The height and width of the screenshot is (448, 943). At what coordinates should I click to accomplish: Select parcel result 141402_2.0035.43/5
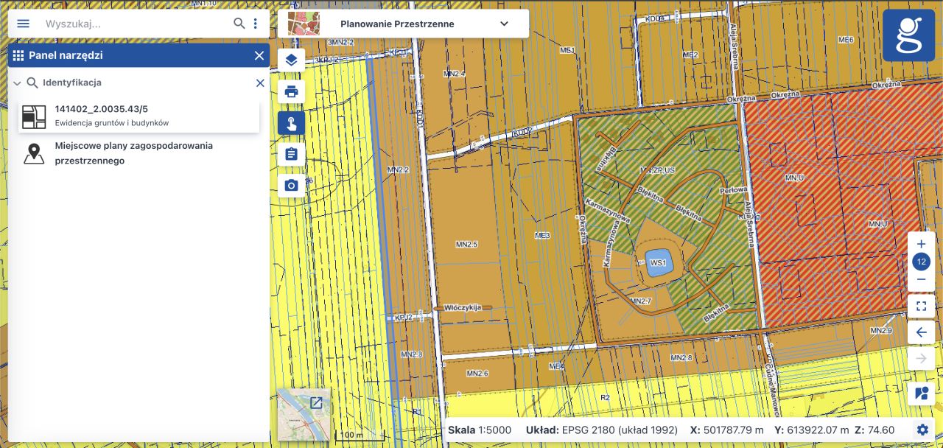click(139, 116)
